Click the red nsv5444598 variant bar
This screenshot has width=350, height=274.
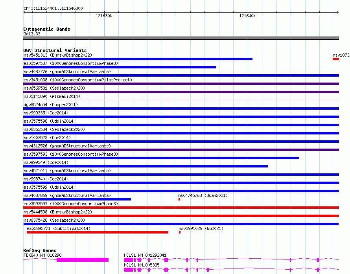pos(181,216)
